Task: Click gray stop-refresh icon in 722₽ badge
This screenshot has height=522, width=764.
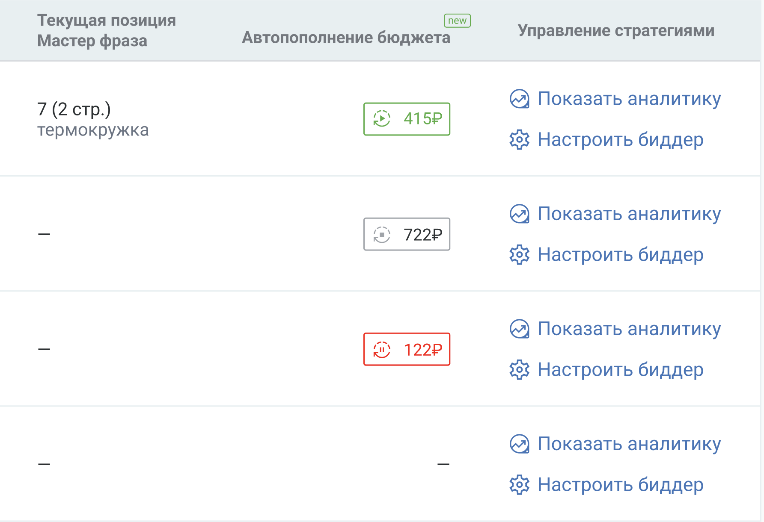Action: [382, 235]
